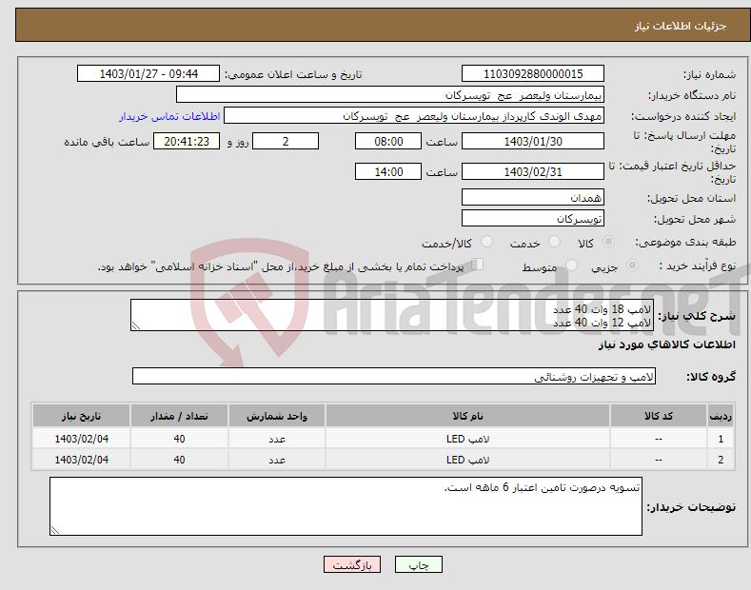Click the remaining days field showing 2
This screenshot has height=590, width=751.
286,141
